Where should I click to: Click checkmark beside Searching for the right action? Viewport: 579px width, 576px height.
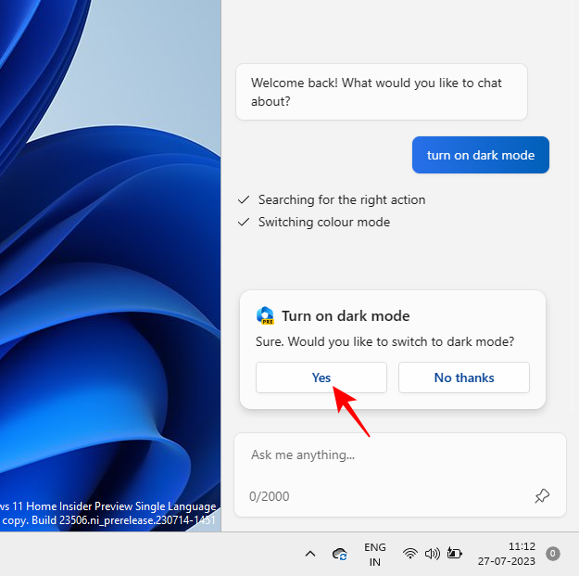(244, 199)
